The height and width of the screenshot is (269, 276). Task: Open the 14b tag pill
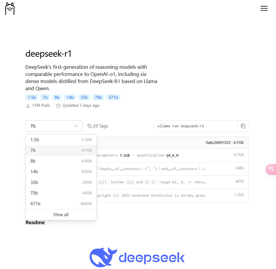(70, 97)
